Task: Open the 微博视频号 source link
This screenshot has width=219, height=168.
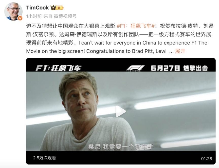Action: click(65, 16)
